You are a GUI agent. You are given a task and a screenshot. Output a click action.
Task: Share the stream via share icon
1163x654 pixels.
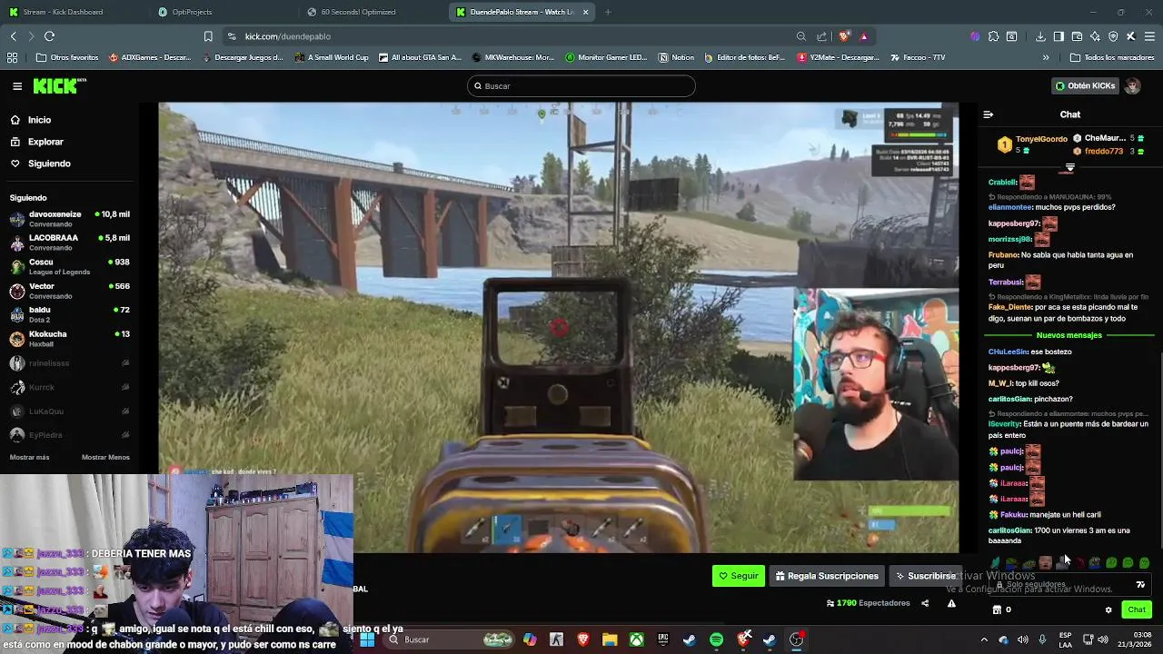coord(925,603)
